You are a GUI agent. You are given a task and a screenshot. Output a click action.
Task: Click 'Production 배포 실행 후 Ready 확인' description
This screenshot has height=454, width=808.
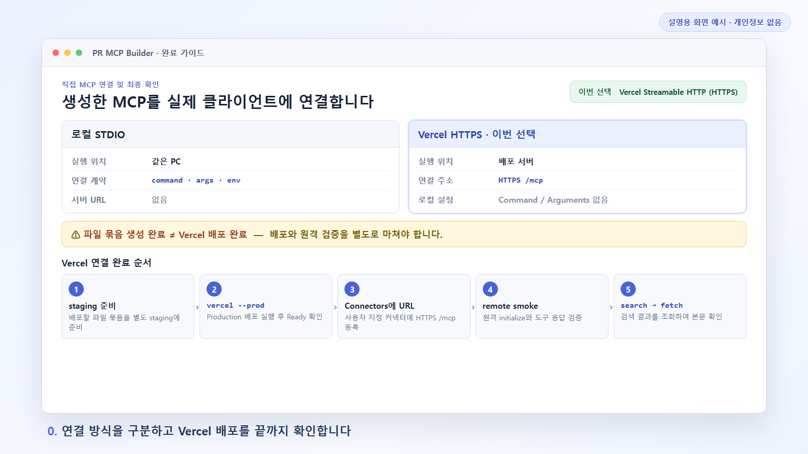click(265, 317)
